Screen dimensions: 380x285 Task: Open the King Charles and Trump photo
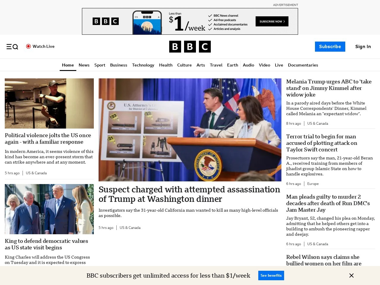point(49,209)
